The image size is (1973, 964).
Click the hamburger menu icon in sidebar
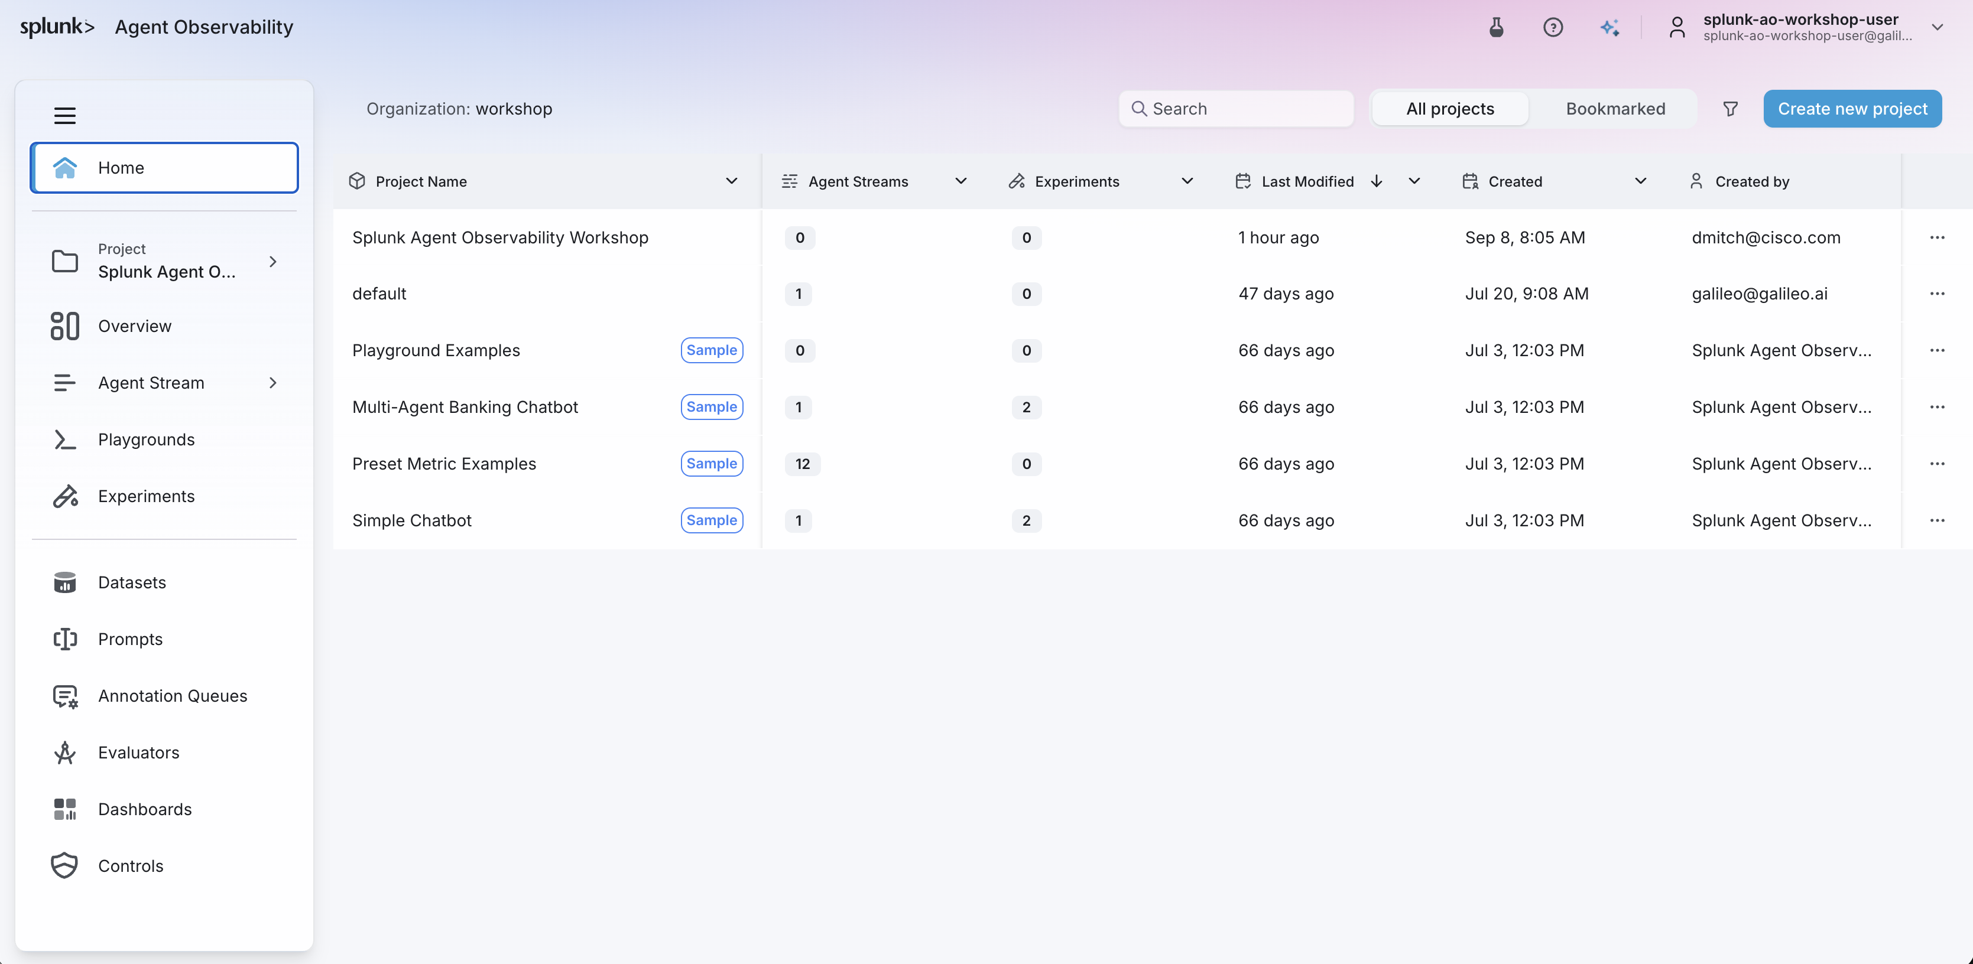pos(65,116)
